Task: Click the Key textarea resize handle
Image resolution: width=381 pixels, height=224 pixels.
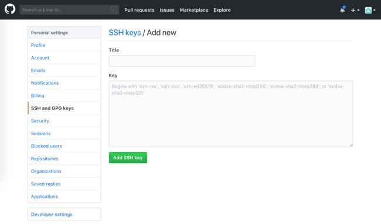Action: pyautogui.click(x=351, y=144)
